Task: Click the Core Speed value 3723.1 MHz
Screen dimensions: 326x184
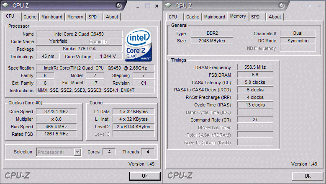Action: click(56, 111)
